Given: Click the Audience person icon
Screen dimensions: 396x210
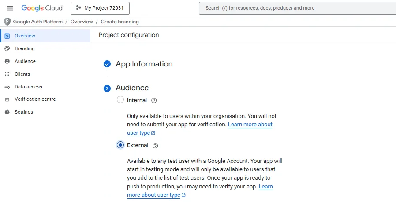Looking at the screenshot, I should (7, 61).
